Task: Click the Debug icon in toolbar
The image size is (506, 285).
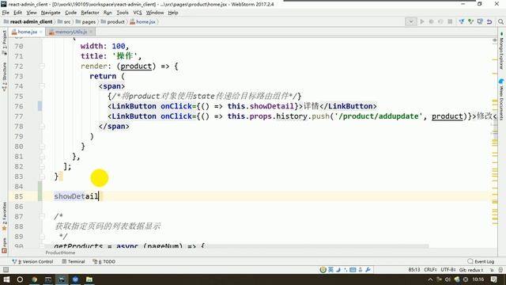Action: click(431, 21)
